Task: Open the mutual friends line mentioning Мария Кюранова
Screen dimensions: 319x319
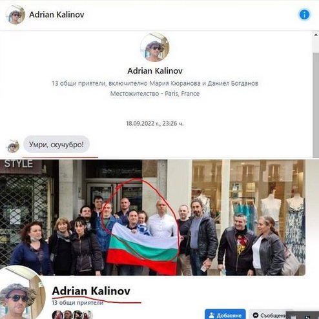Action: (155, 83)
